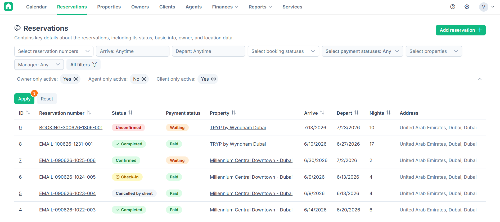Click the Cancelled by client status badge
500x222 pixels.
pyautogui.click(x=134, y=193)
